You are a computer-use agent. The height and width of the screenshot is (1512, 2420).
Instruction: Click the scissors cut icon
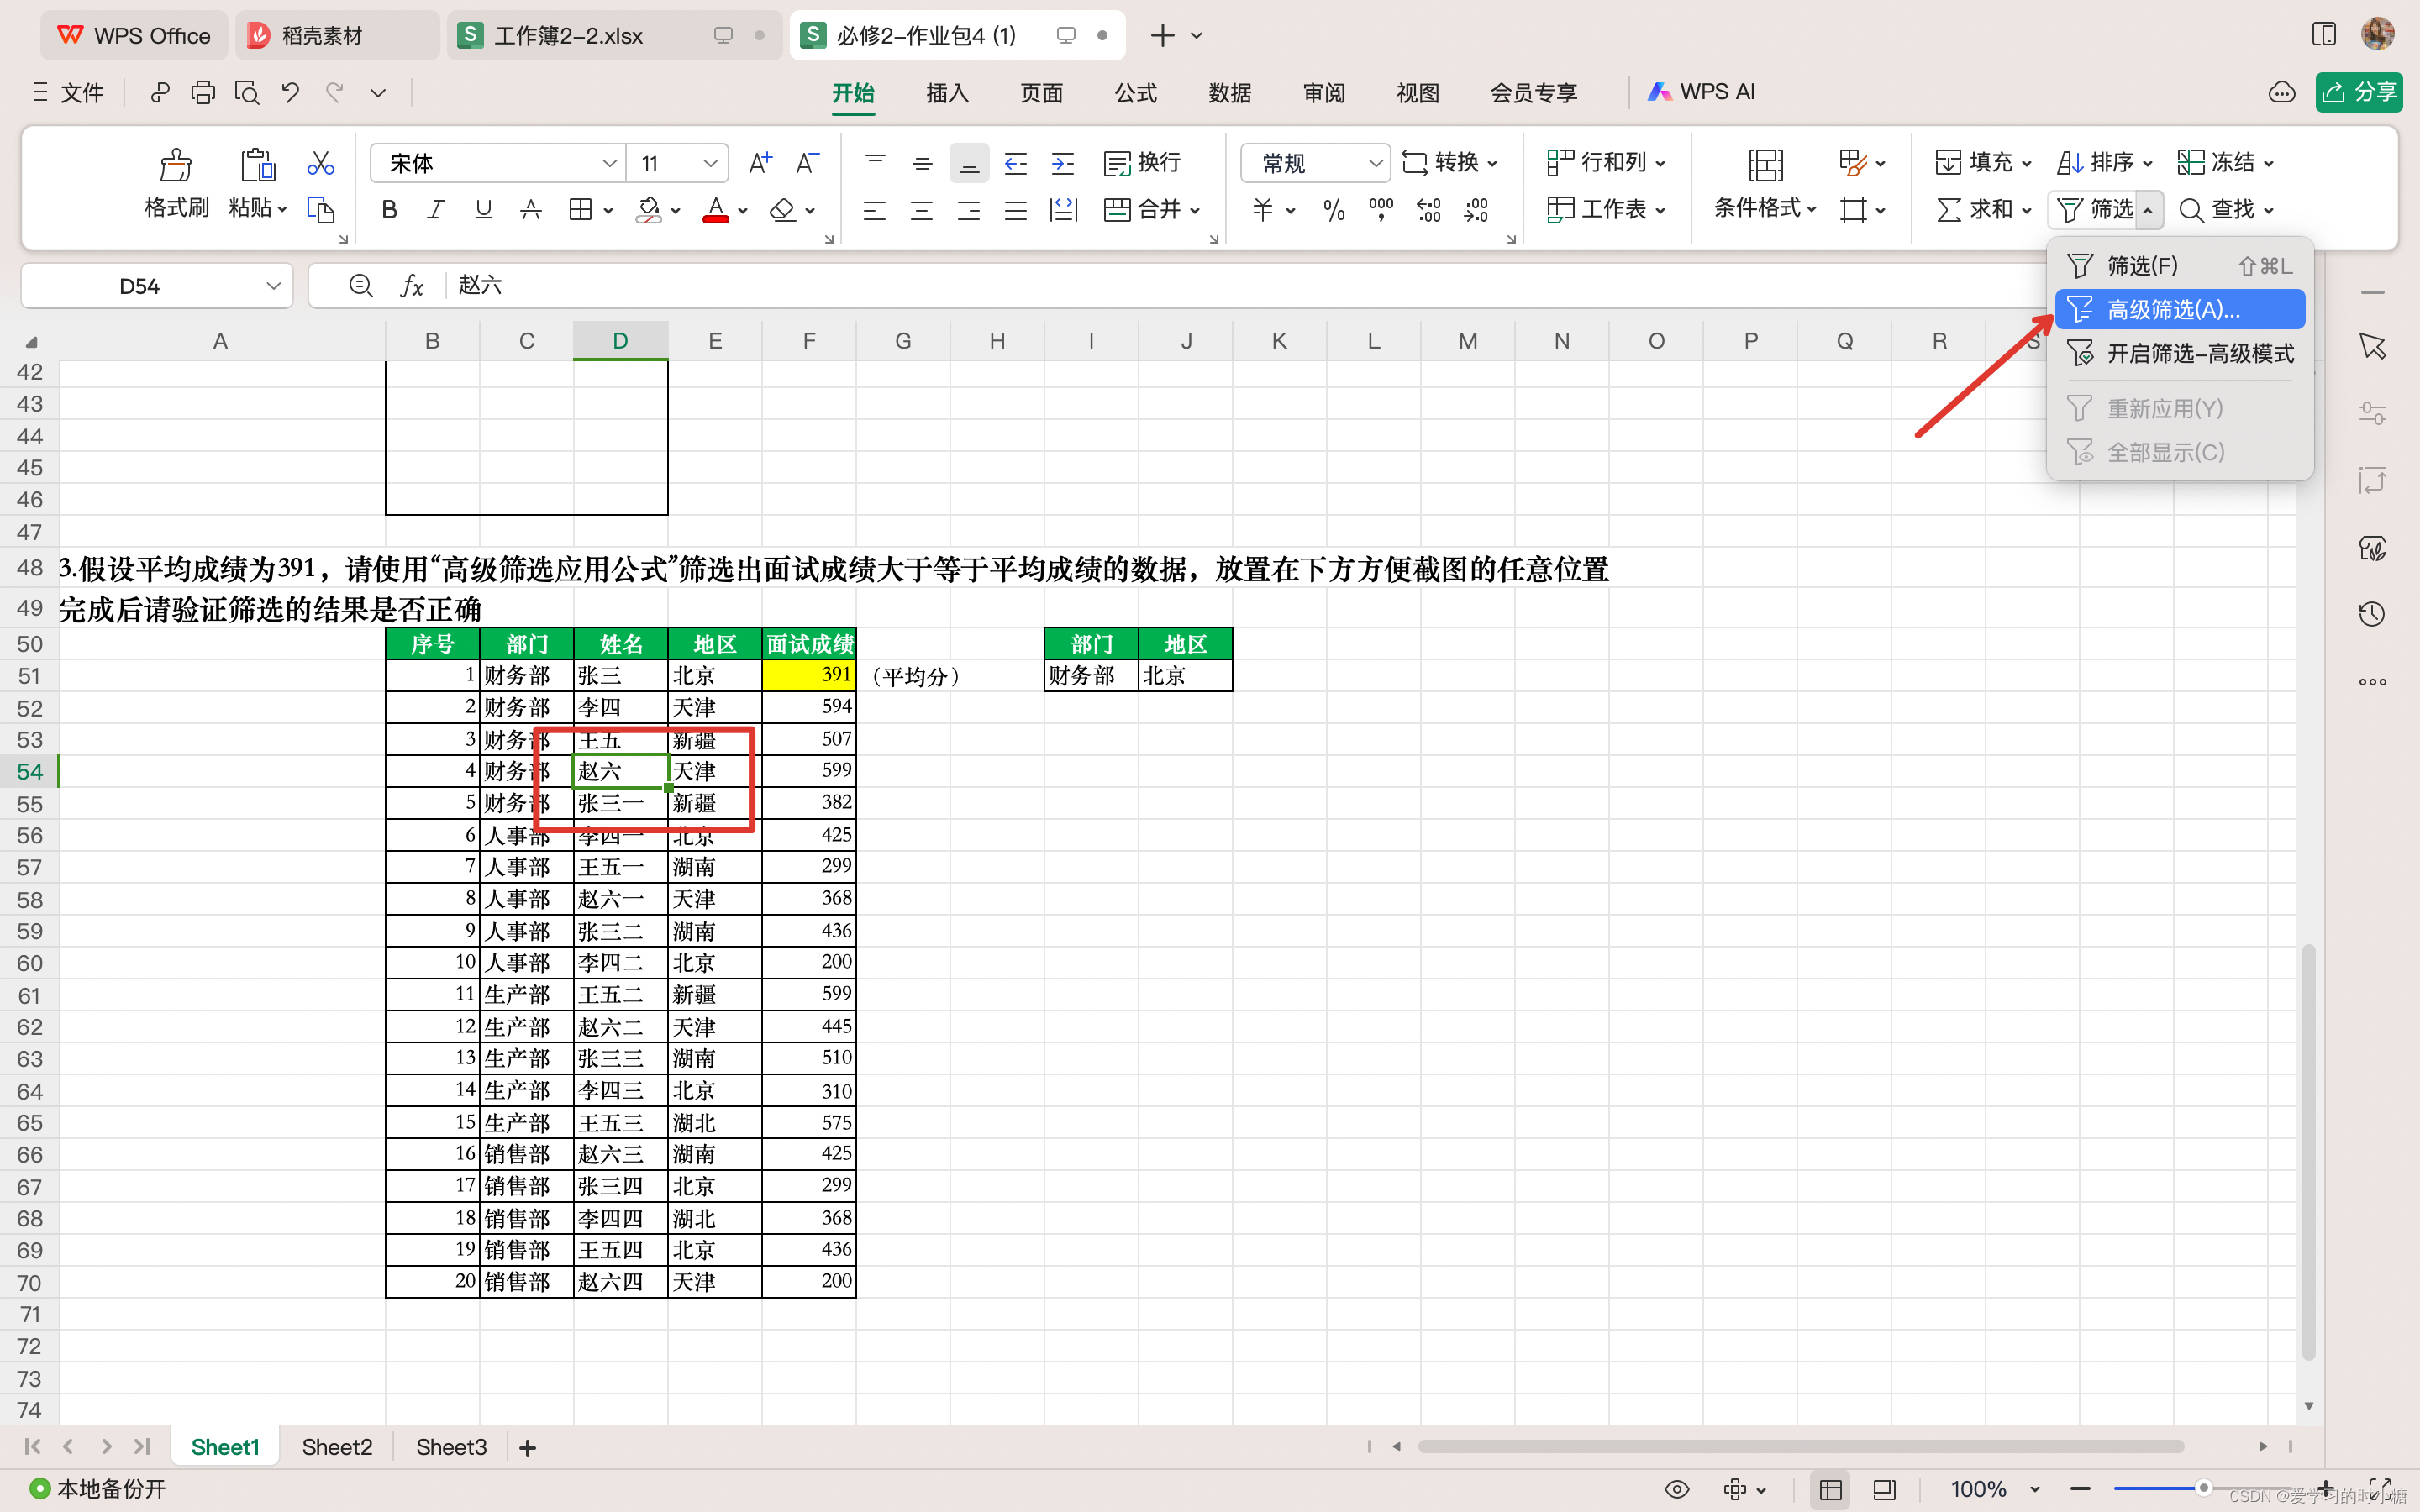320,162
